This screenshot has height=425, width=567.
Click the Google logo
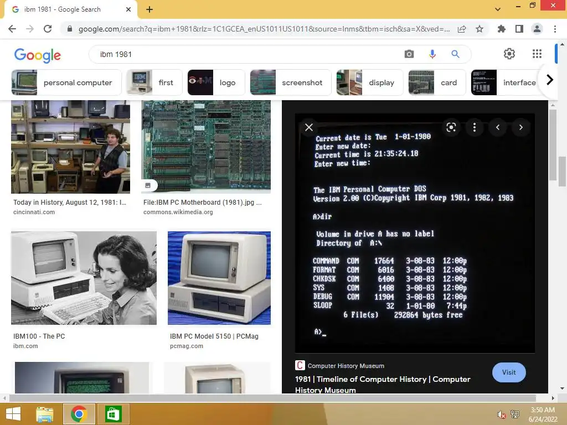(38, 55)
